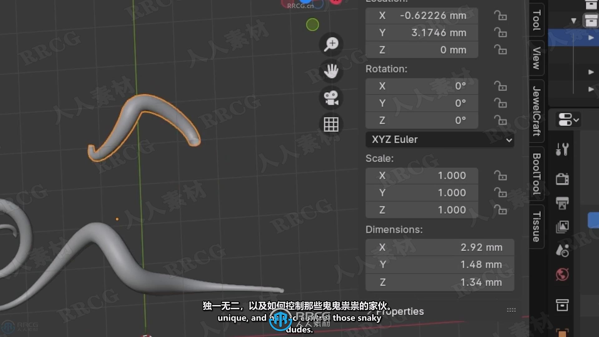Viewport: 599px width, 337px height.
Task: Click the Location Y value 3.1746 mm
Action: pyautogui.click(x=422, y=32)
